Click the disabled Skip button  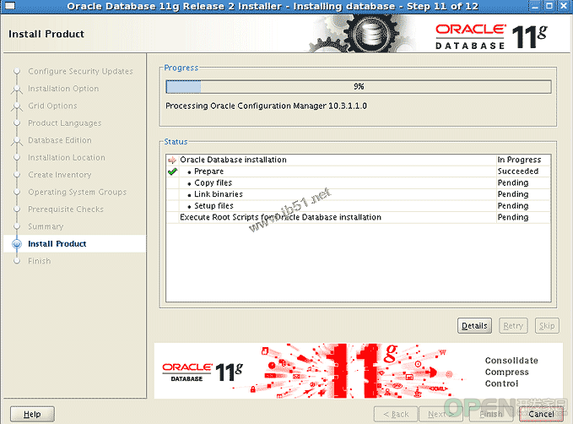(547, 325)
